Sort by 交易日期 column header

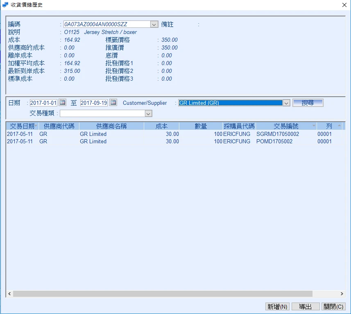point(23,126)
